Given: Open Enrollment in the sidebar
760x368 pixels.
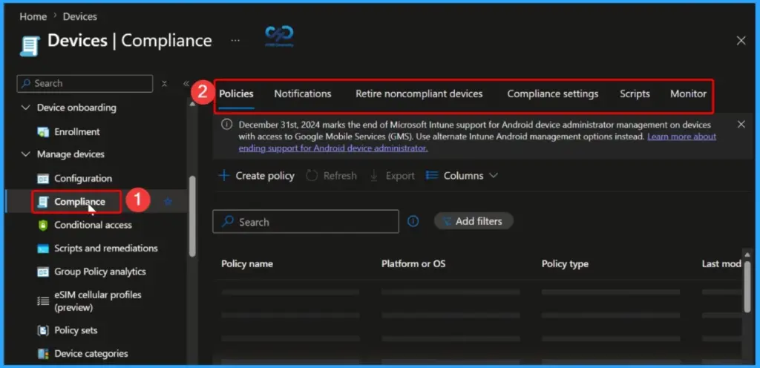Looking at the screenshot, I should click(x=77, y=132).
